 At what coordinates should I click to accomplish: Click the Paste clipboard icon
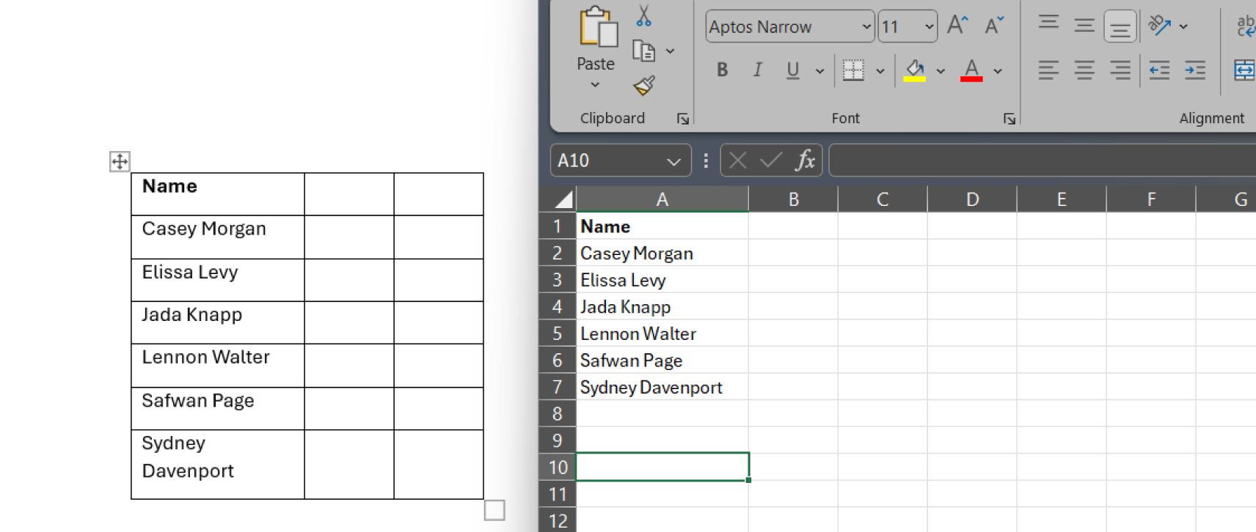tap(597, 28)
